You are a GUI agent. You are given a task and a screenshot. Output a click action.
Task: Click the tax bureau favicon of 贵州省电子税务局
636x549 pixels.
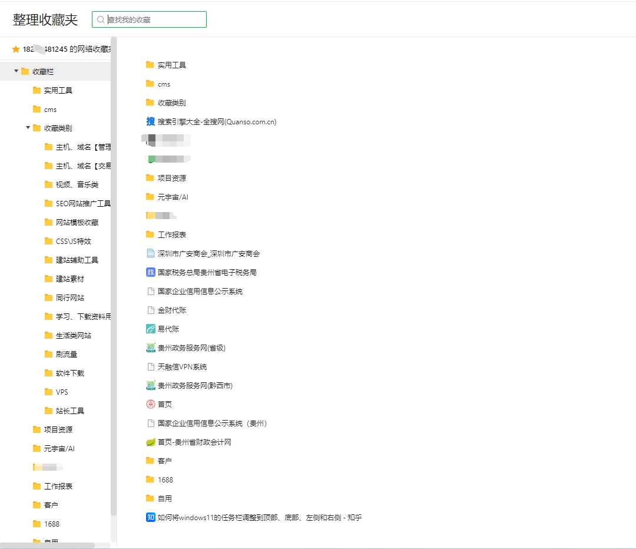tap(151, 272)
